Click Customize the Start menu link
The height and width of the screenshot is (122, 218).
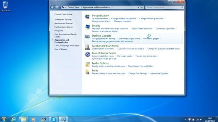[103, 49]
